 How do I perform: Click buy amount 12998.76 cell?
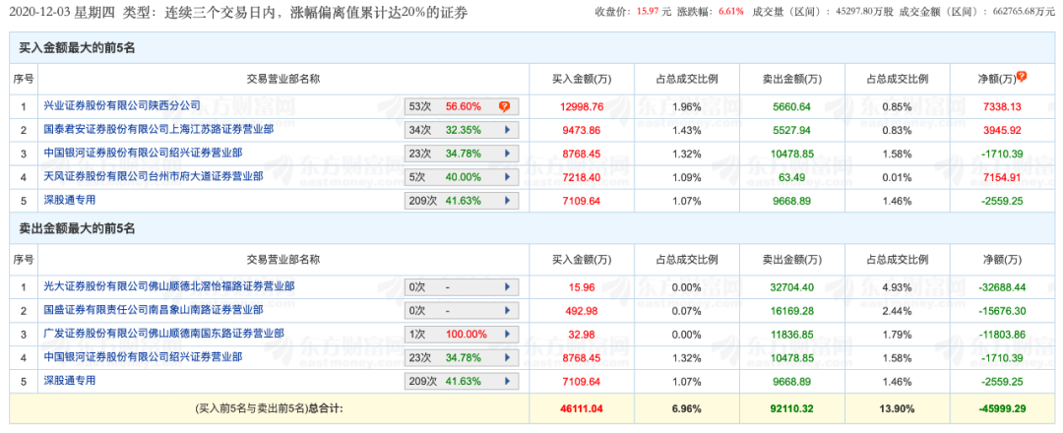point(582,107)
